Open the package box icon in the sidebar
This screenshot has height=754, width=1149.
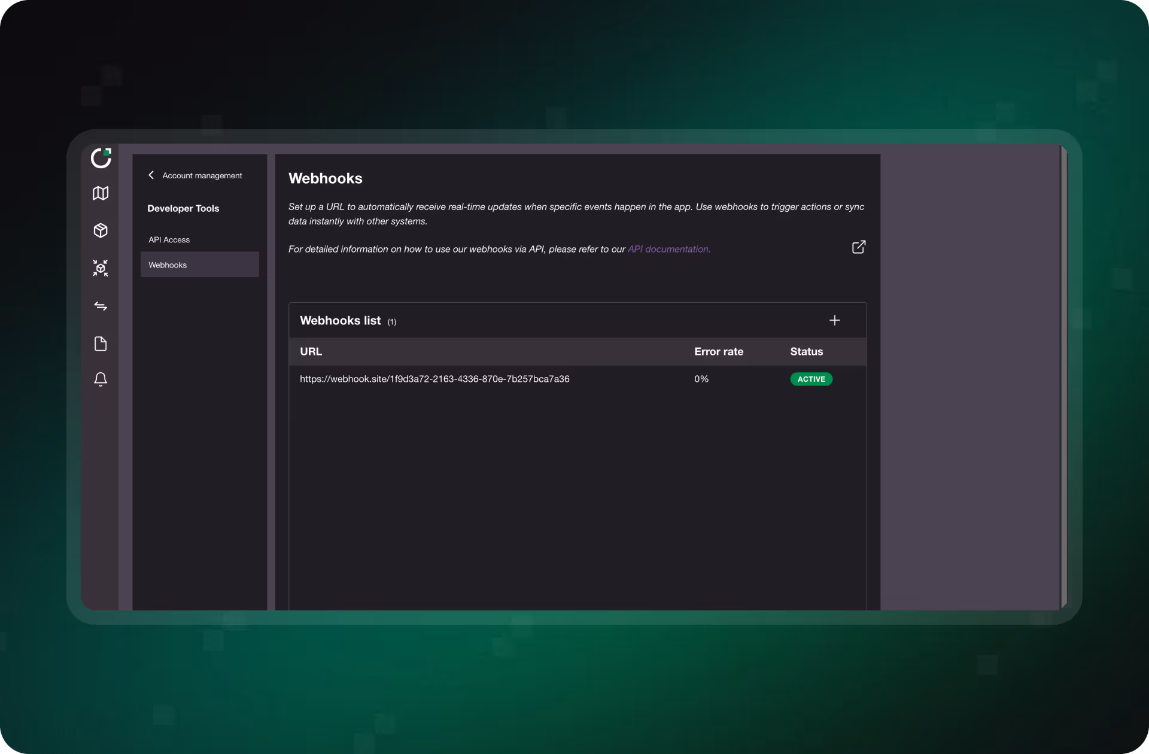(101, 230)
